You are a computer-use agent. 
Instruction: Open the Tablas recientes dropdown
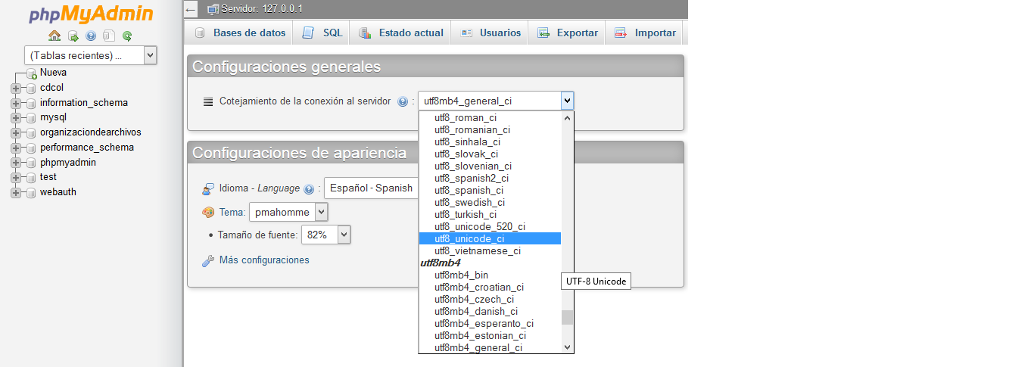(x=91, y=55)
